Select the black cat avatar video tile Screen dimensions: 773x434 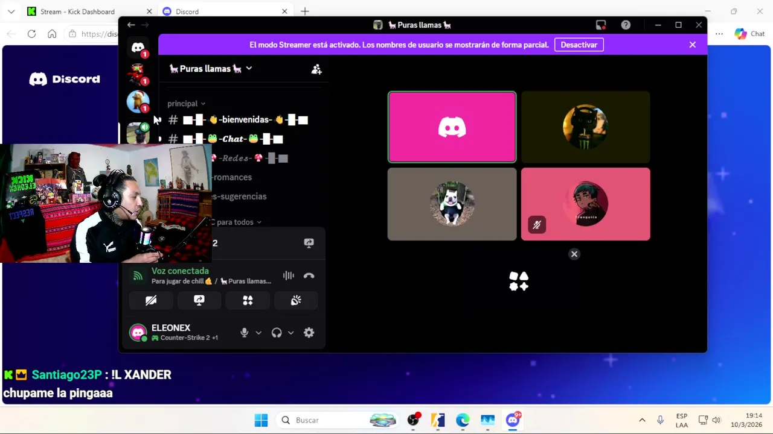click(585, 127)
